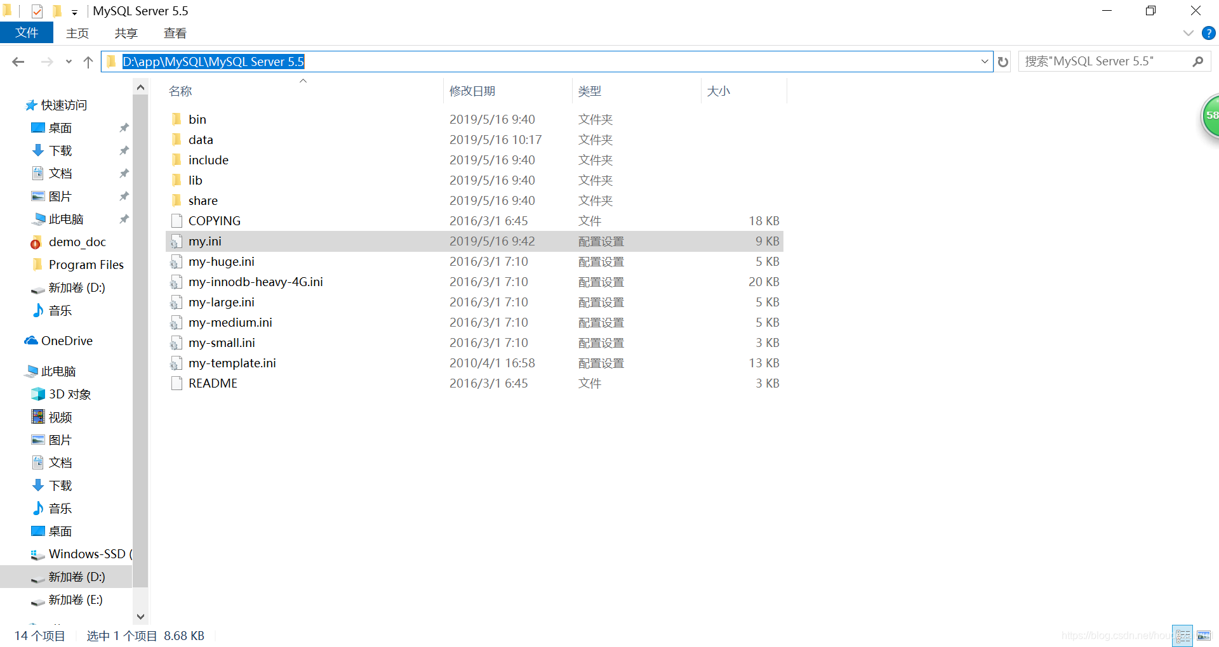
Task: Switch to the 主页 ribbon tab
Action: tap(77, 33)
